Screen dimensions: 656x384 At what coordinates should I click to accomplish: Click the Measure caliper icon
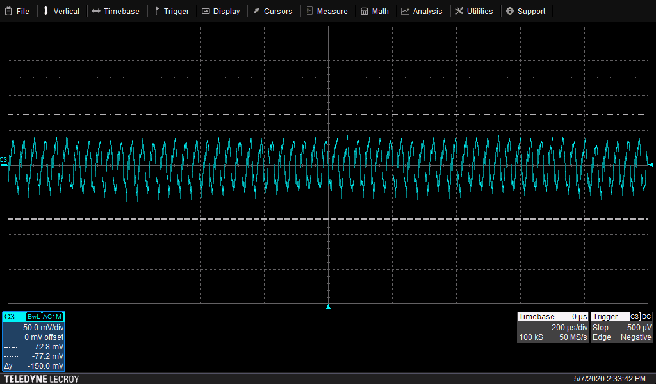[x=311, y=11]
